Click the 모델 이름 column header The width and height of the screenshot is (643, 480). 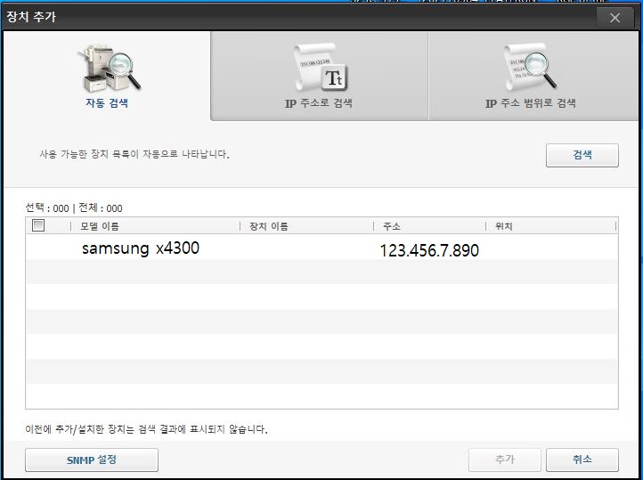[100, 226]
